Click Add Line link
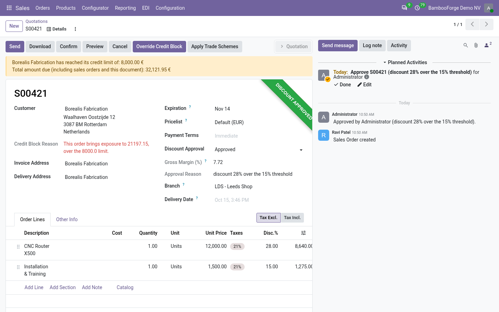Image resolution: width=499 pixels, height=312 pixels. (x=34, y=287)
